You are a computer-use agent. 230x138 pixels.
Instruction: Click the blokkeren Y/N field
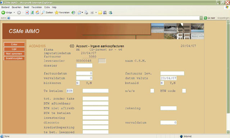coord(78,83)
